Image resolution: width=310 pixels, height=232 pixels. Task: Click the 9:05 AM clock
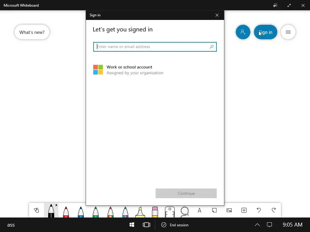click(x=292, y=225)
